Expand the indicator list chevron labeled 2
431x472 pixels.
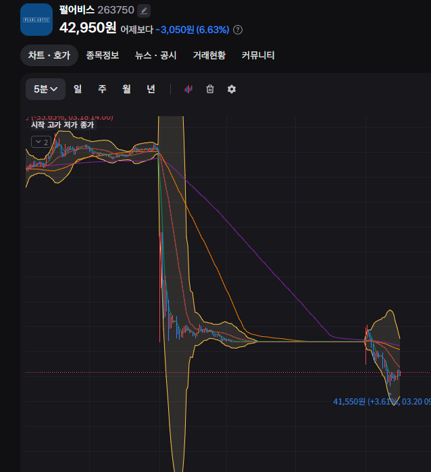point(41,142)
